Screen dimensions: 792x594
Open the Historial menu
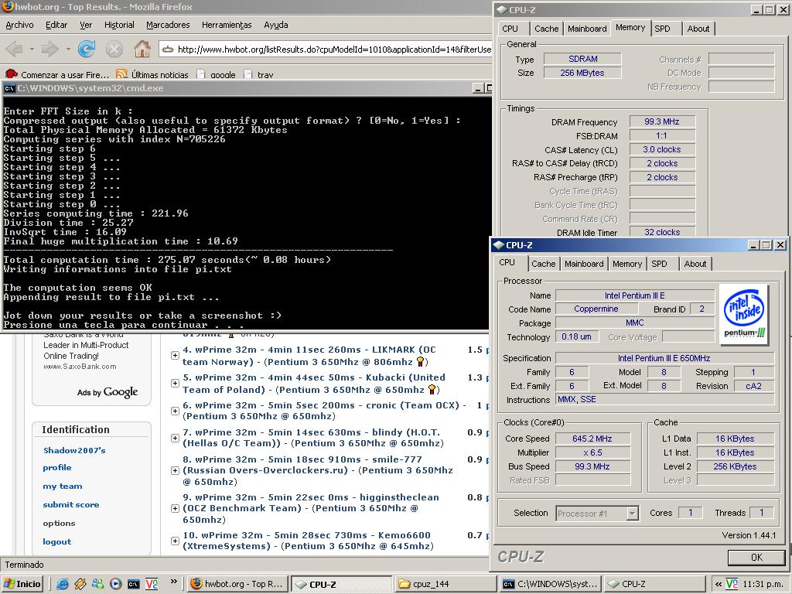tap(119, 25)
